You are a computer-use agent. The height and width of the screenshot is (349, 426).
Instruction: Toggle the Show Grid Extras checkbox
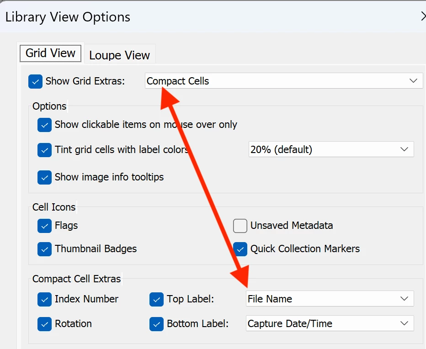click(35, 82)
